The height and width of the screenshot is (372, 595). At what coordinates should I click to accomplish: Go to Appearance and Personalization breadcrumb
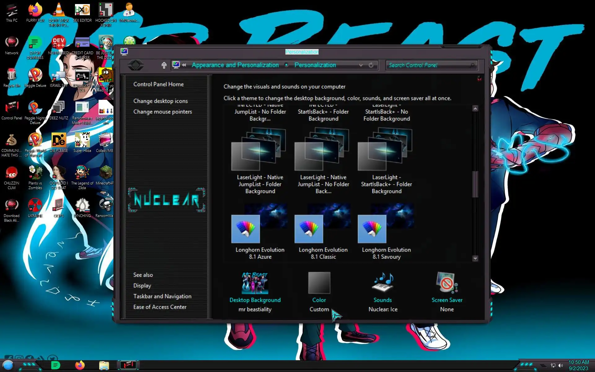click(235, 65)
